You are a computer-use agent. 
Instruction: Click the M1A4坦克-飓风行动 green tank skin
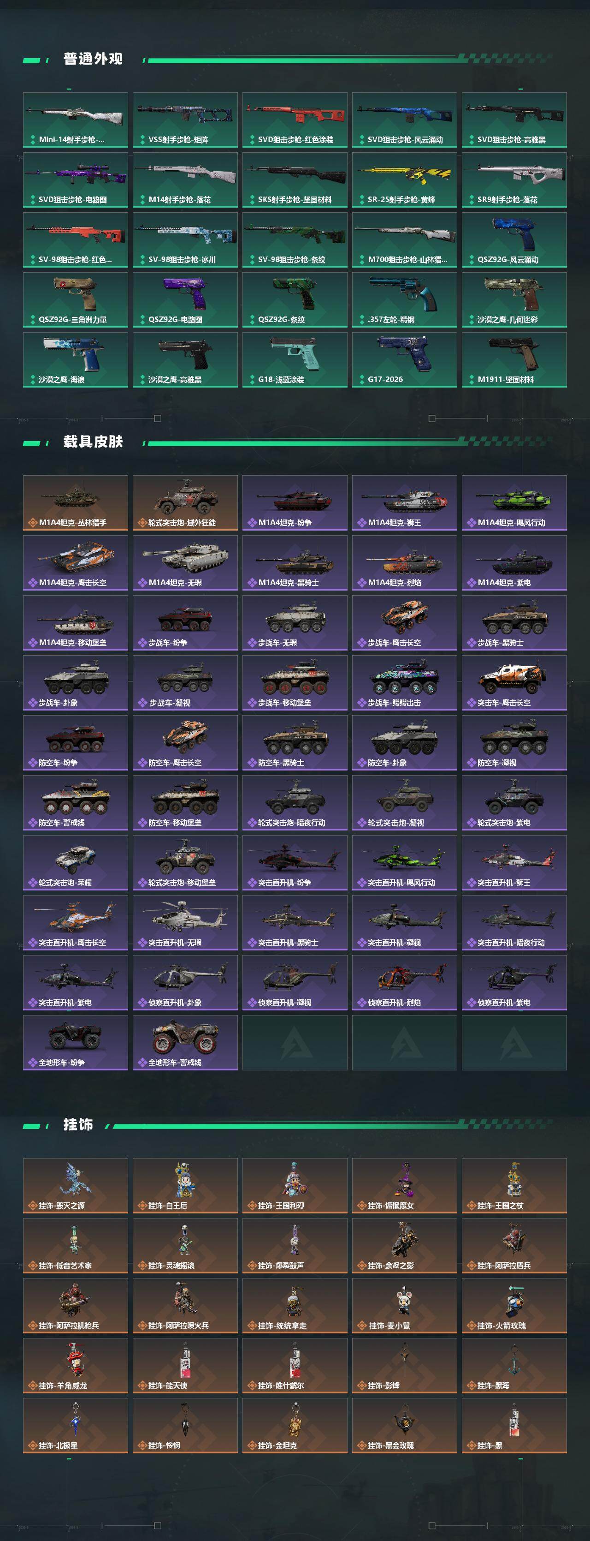(514, 503)
